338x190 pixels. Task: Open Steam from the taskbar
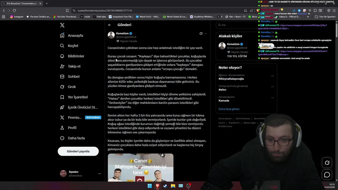click(x=165, y=186)
